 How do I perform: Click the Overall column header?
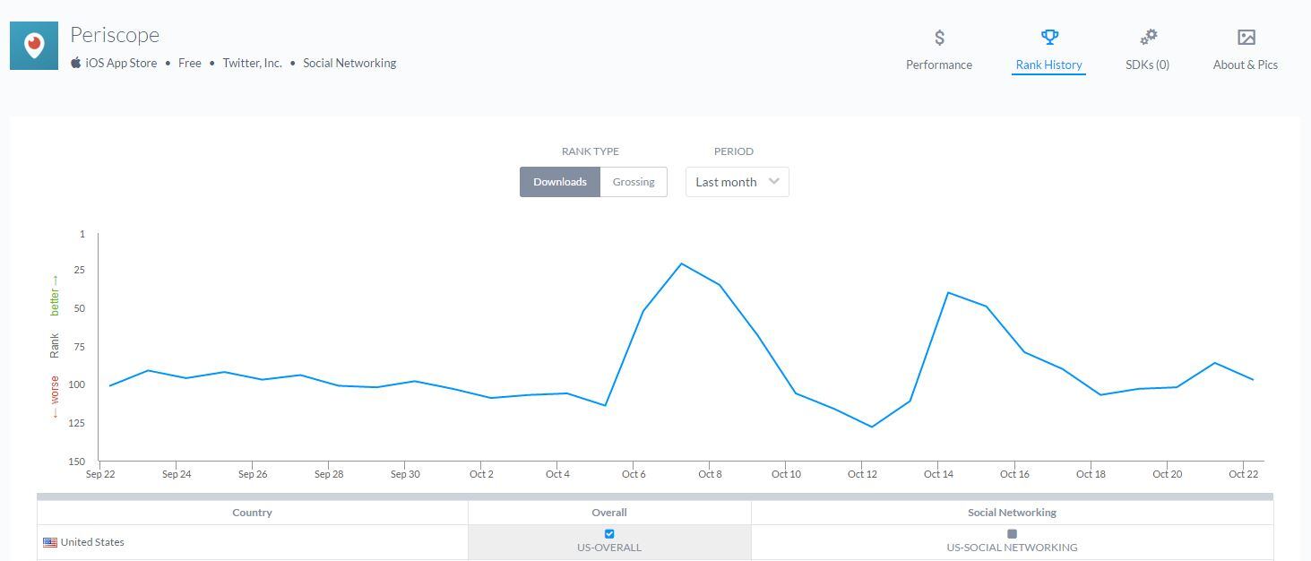tap(609, 513)
